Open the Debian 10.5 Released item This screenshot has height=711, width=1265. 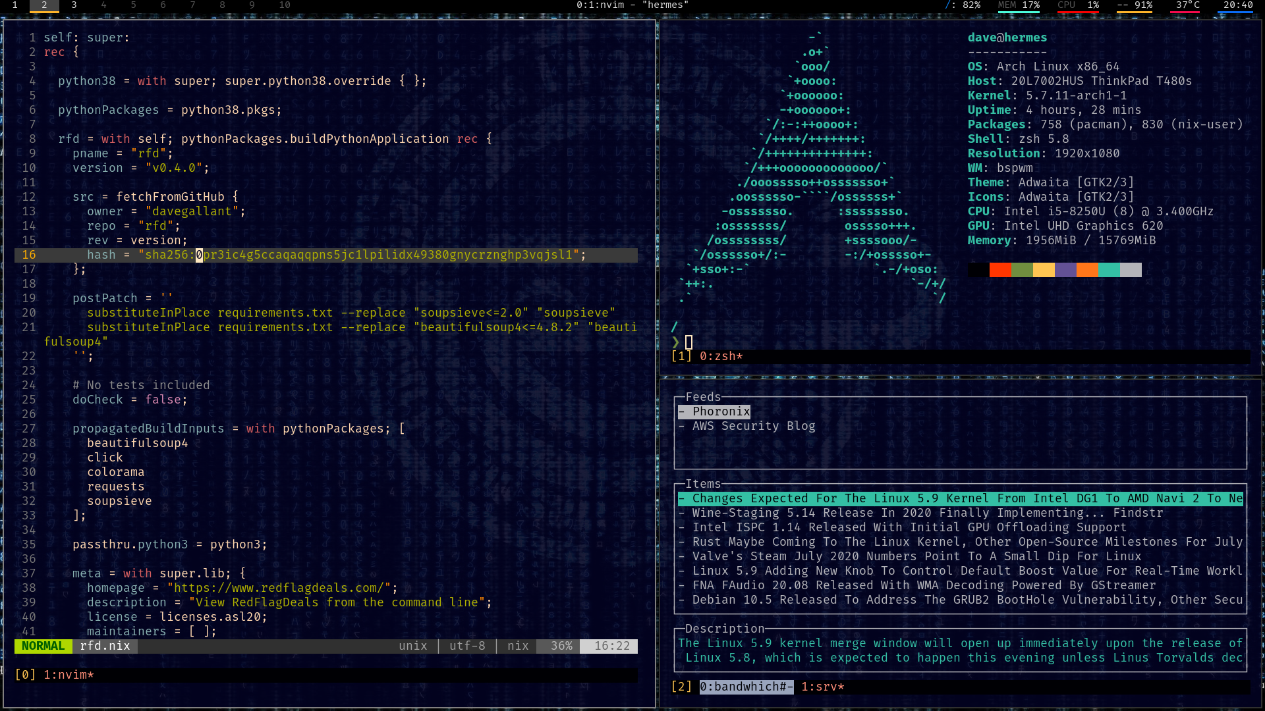961,600
